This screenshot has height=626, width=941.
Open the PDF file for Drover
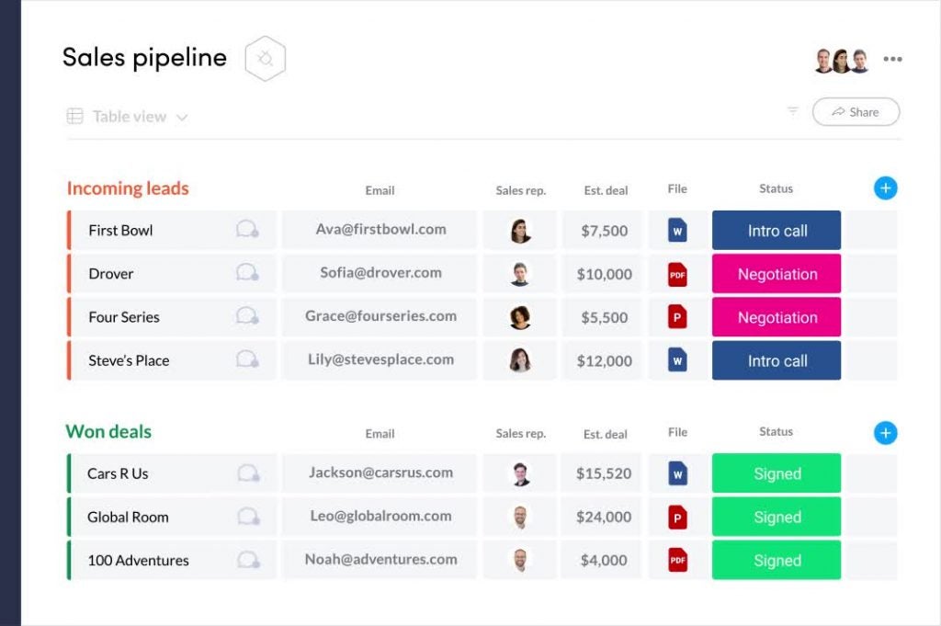pos(677,274)
